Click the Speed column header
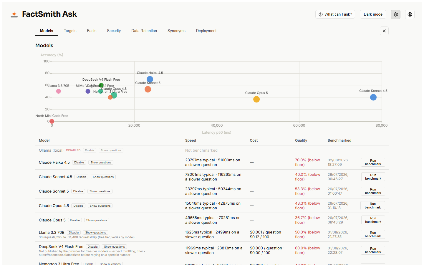Viewport: 424px width, 265px height. [191, 140]
